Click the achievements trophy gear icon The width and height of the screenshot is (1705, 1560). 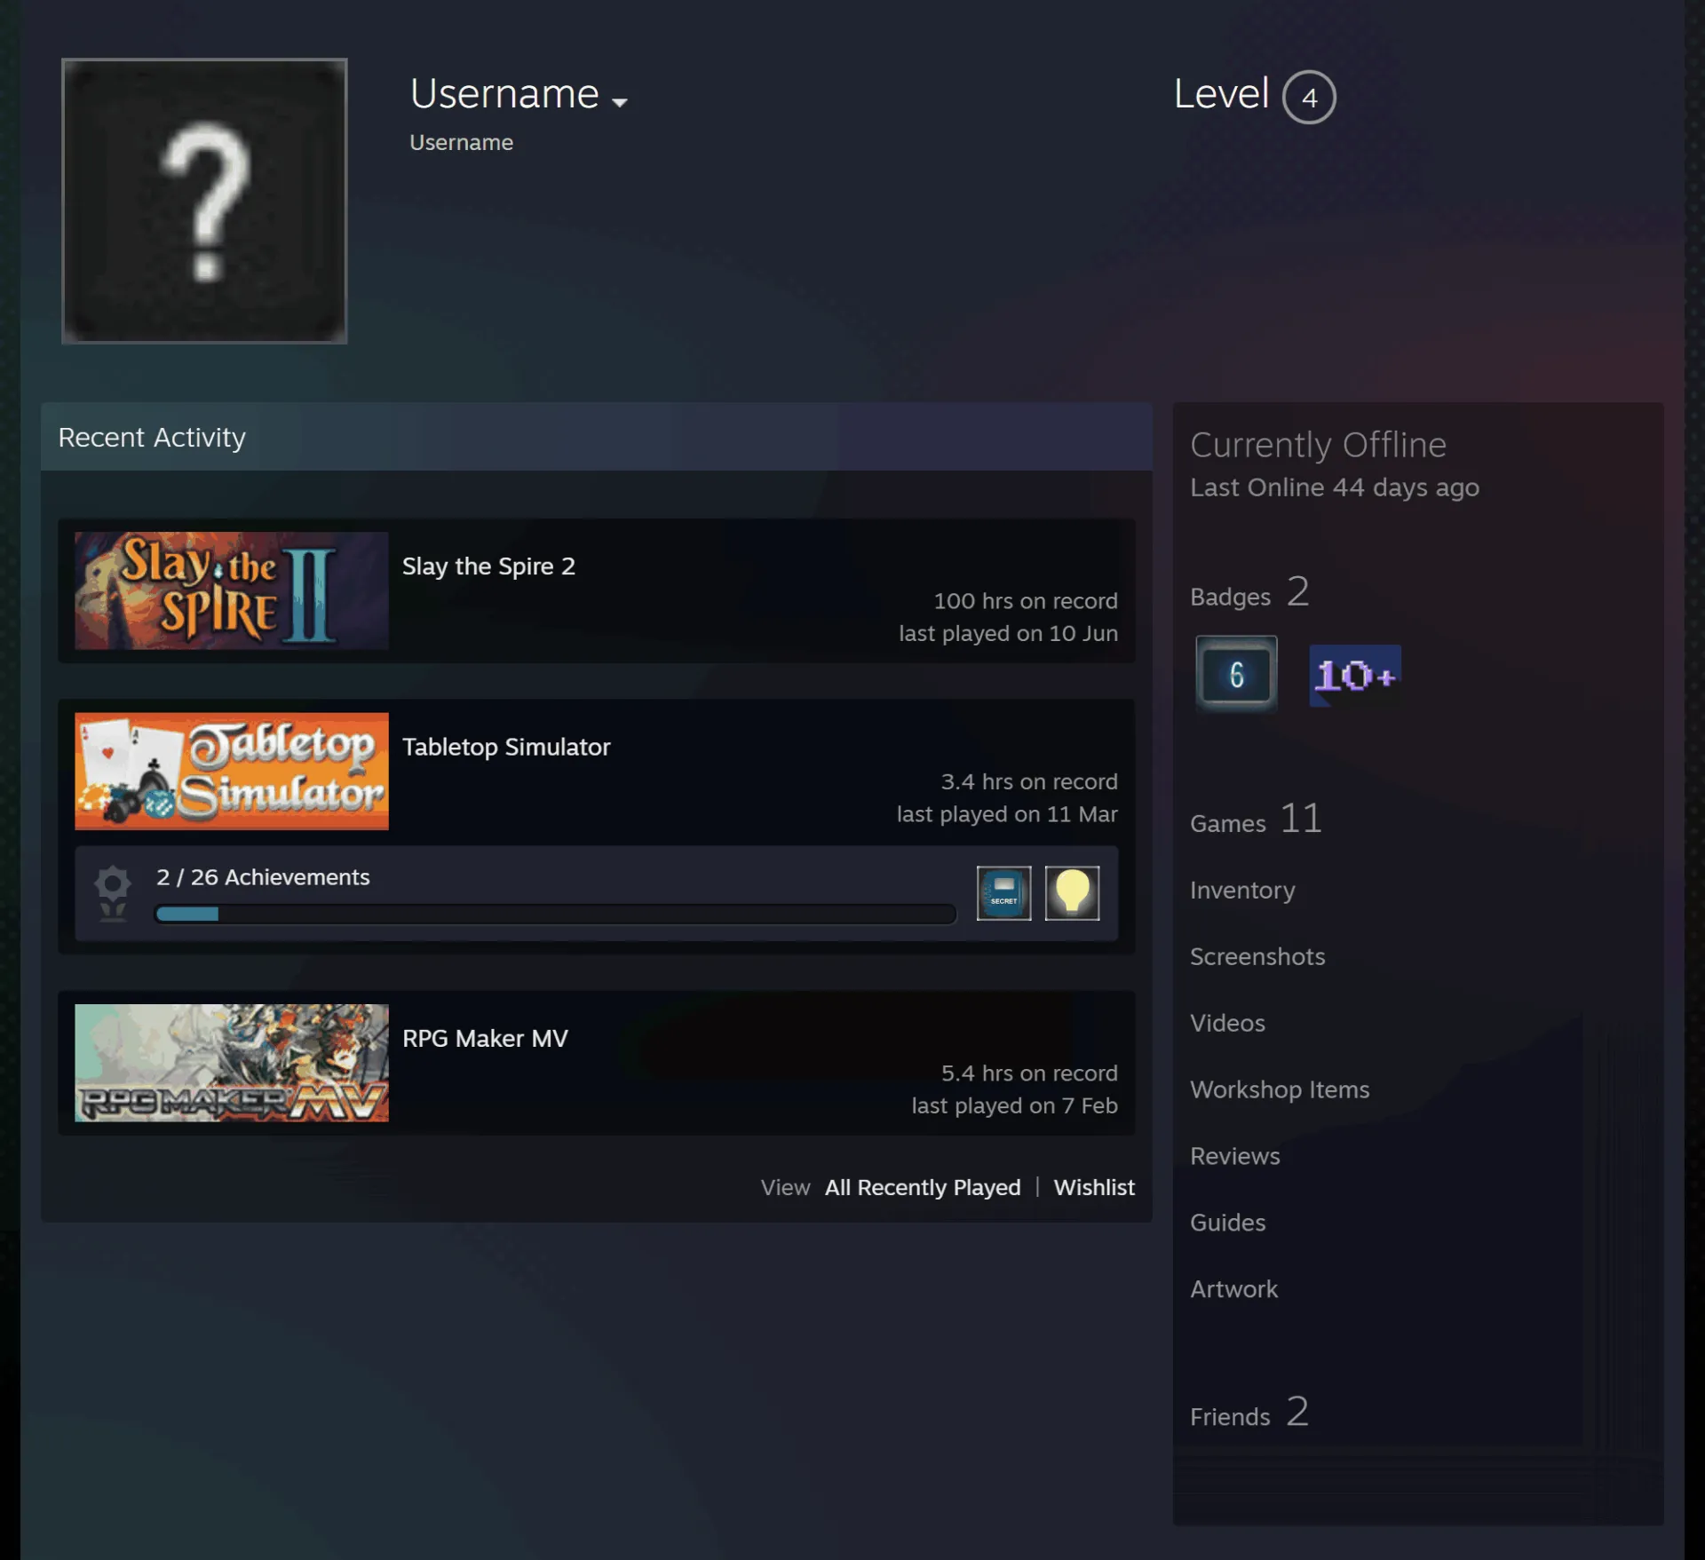pyautogui.click(x=113, y=893)
